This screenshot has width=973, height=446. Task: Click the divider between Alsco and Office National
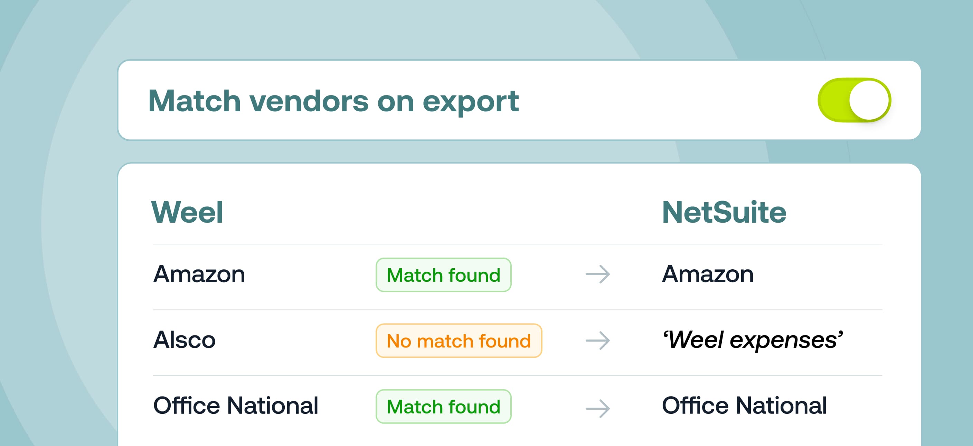[518, 376]
